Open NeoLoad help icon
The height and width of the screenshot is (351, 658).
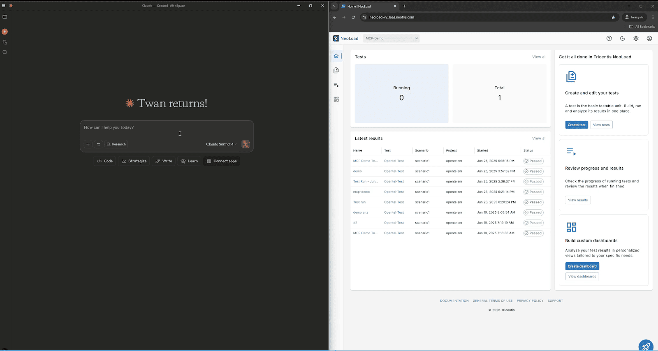pos(609,38)
